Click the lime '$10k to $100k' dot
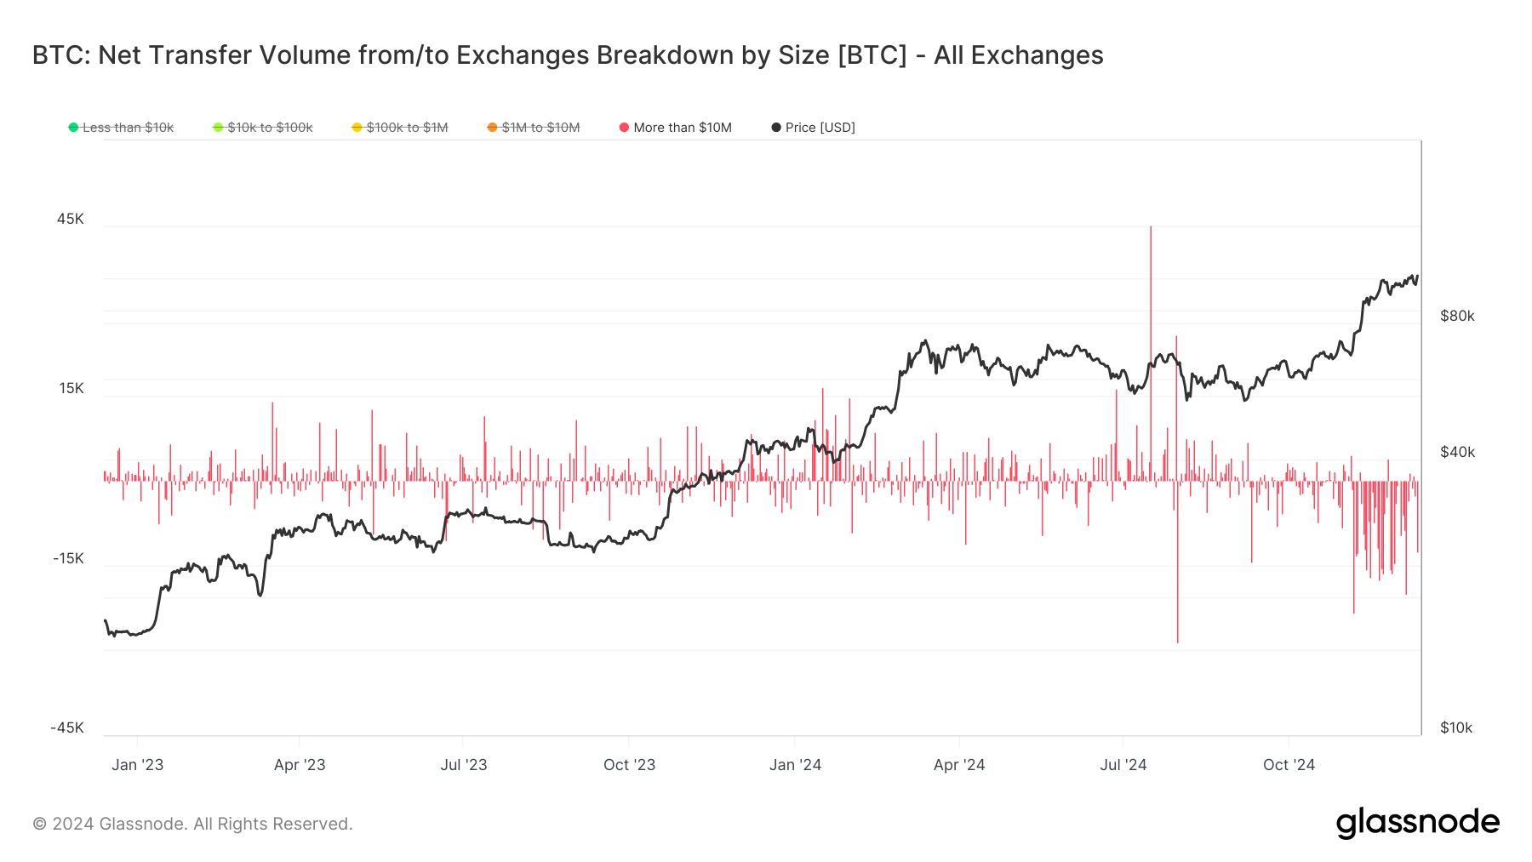 click(218, 128)
